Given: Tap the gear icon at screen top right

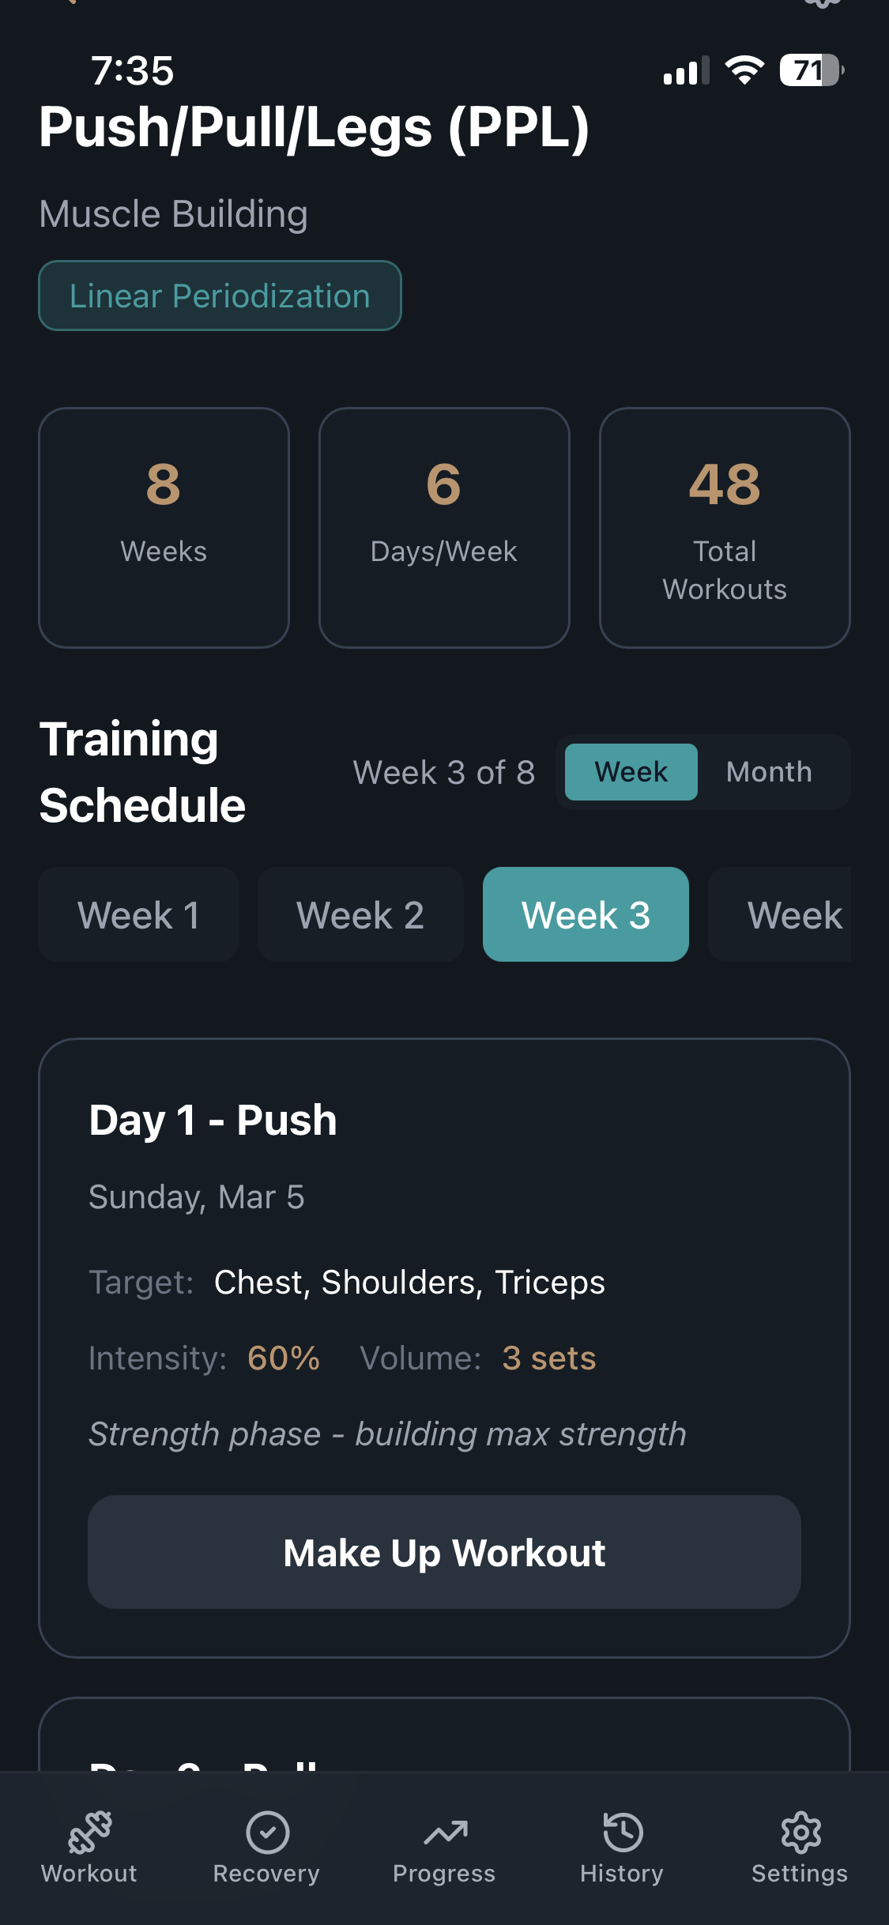Looking at the screenshot, I should click(821, 6).
